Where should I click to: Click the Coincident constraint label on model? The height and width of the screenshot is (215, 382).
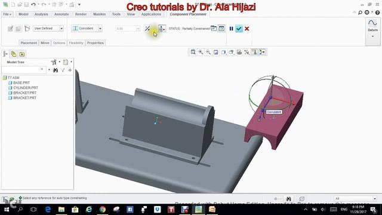coord(274,112)
